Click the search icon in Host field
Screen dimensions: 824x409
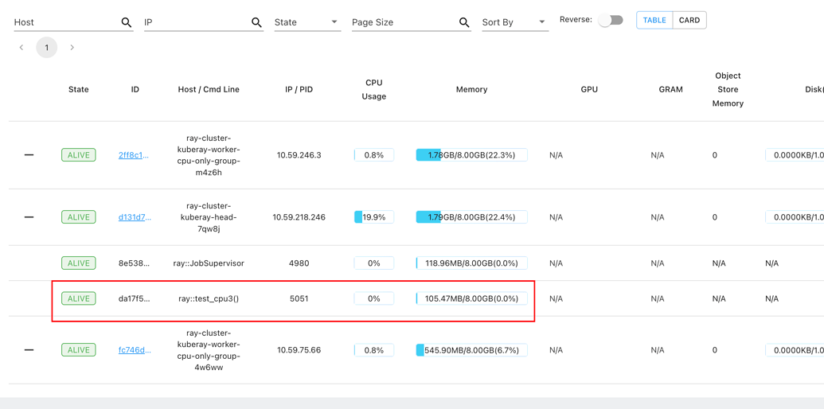tap(126, 23)
